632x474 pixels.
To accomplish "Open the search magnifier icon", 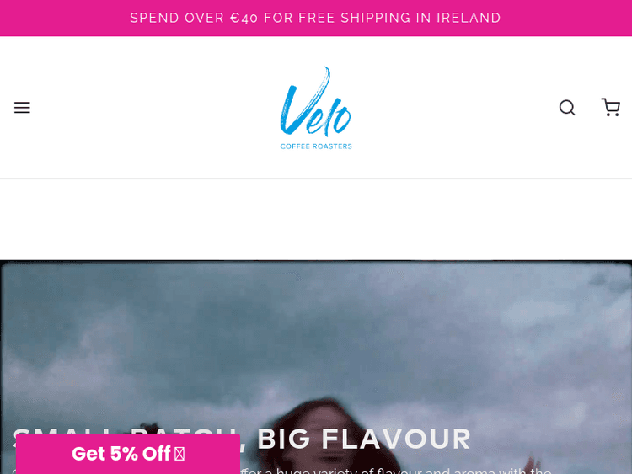I will coord(567,108).
